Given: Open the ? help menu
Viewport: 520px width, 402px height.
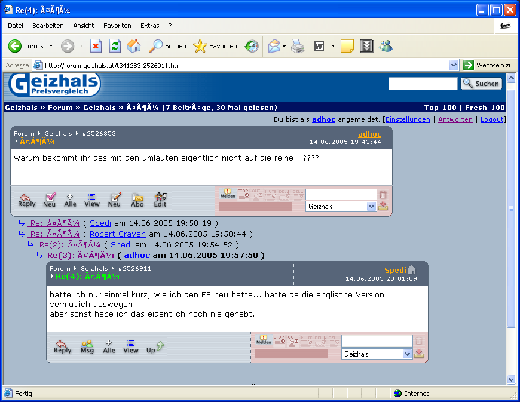Looking at the screenshot, I should (170, 26).
